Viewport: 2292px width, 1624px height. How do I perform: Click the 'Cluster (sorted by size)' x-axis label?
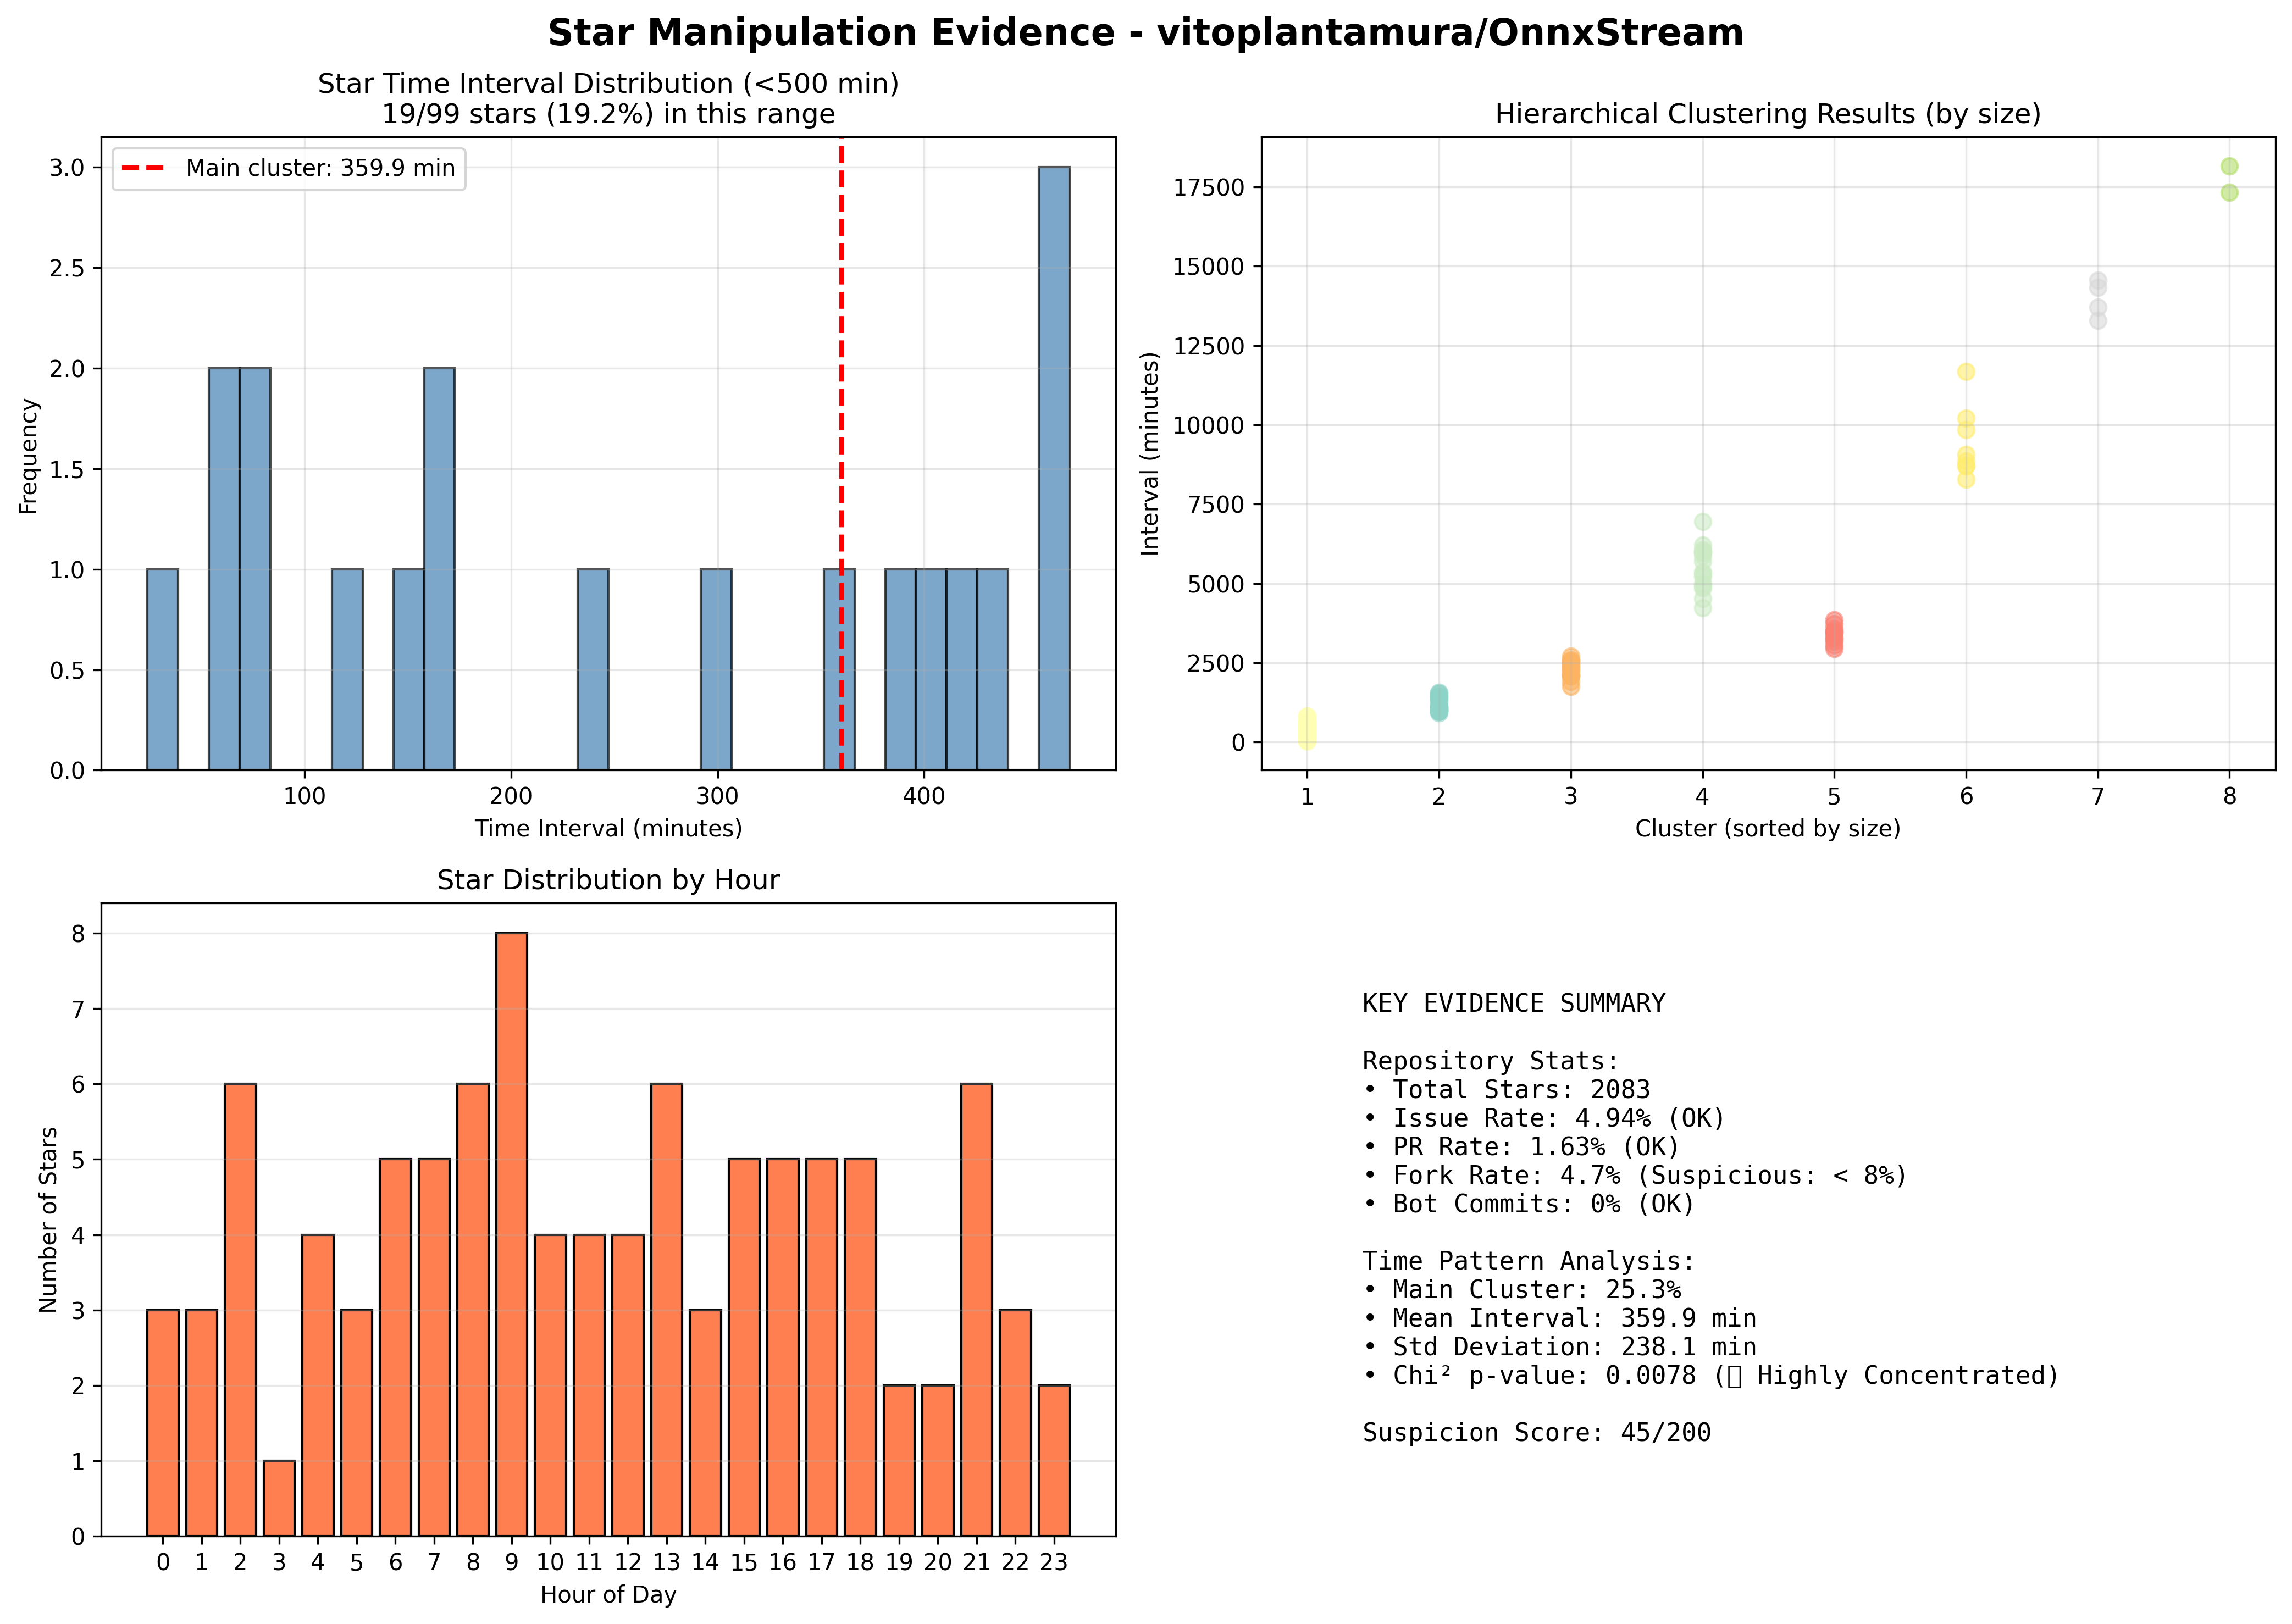pos(1768,828)
